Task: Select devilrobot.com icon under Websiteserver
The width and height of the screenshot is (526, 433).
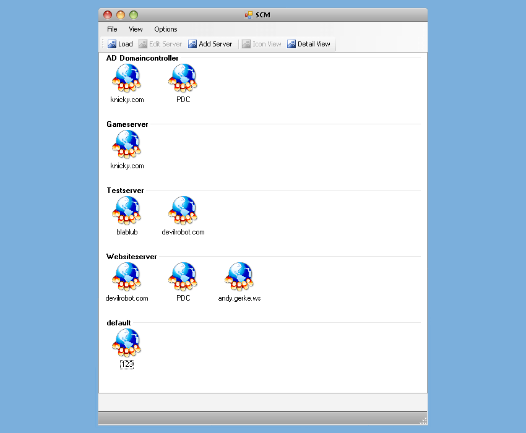Action: click(x=127, y=277)
